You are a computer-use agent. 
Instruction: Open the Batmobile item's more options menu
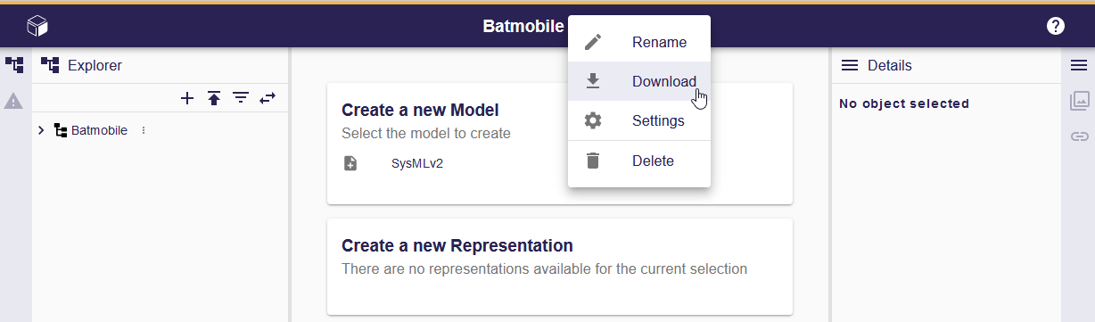coord(144,130)
